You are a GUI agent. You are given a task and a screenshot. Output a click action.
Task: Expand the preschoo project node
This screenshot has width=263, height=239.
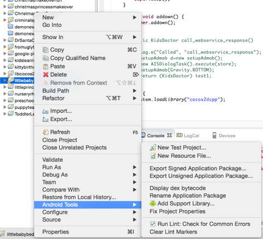pyautogui.click(x=5, y=100)
